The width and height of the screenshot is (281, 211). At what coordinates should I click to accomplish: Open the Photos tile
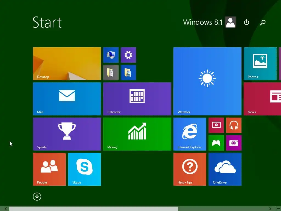pos(260,64)
